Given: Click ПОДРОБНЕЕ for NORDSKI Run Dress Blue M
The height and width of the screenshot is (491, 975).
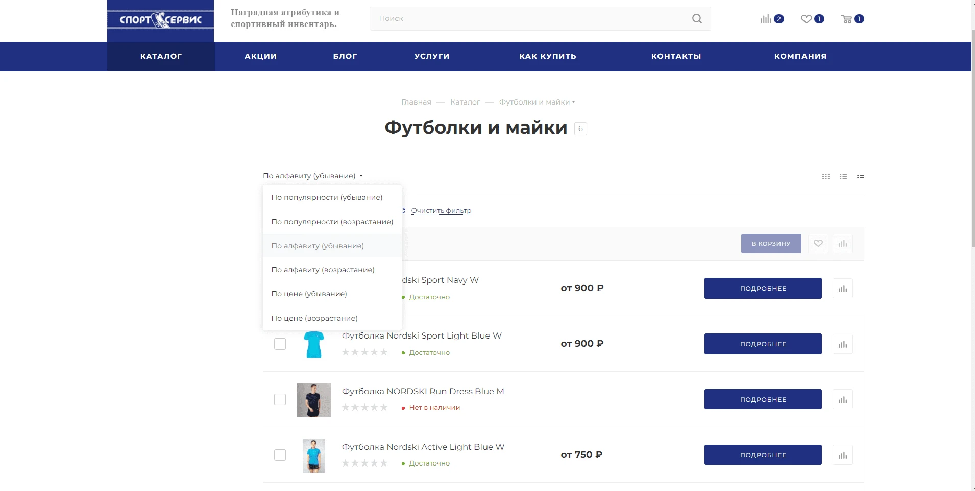Looking at the screenshot, I should (x=763, y=400).
